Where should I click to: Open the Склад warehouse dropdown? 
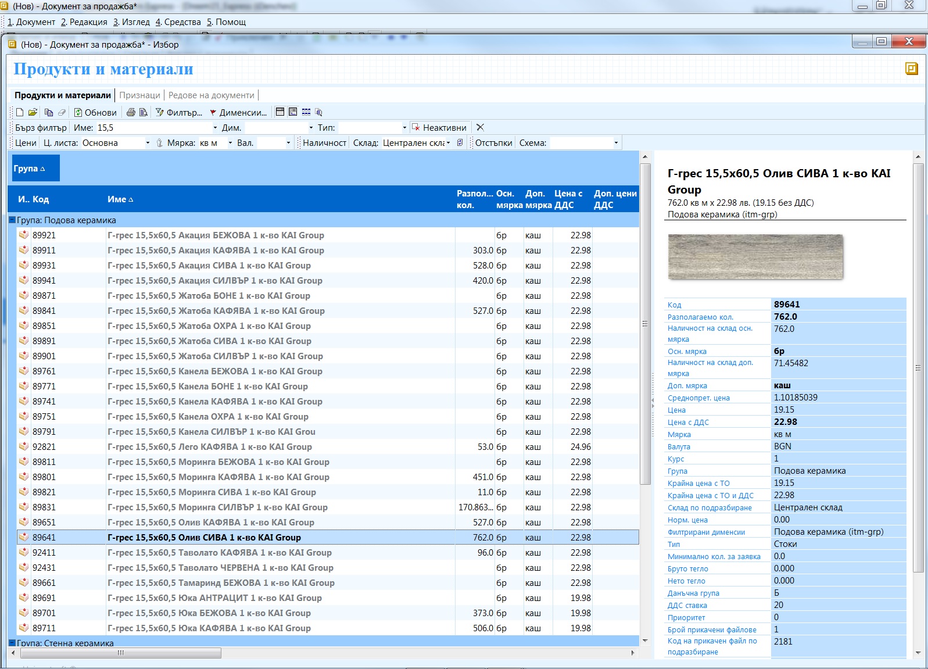(448, 142)
